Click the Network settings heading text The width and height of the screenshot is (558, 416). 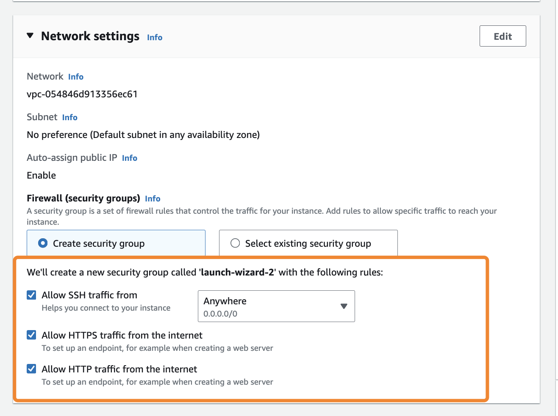coord(90,36)
